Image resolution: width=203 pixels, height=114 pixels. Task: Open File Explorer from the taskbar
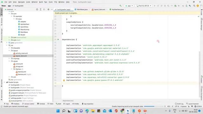coord(93,111)
